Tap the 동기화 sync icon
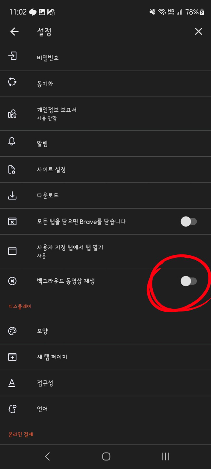This screenshot has height=469, width=211. coord(12,82)
